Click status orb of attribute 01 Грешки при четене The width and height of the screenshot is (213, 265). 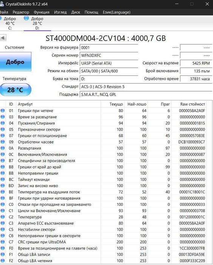(3, 111)
